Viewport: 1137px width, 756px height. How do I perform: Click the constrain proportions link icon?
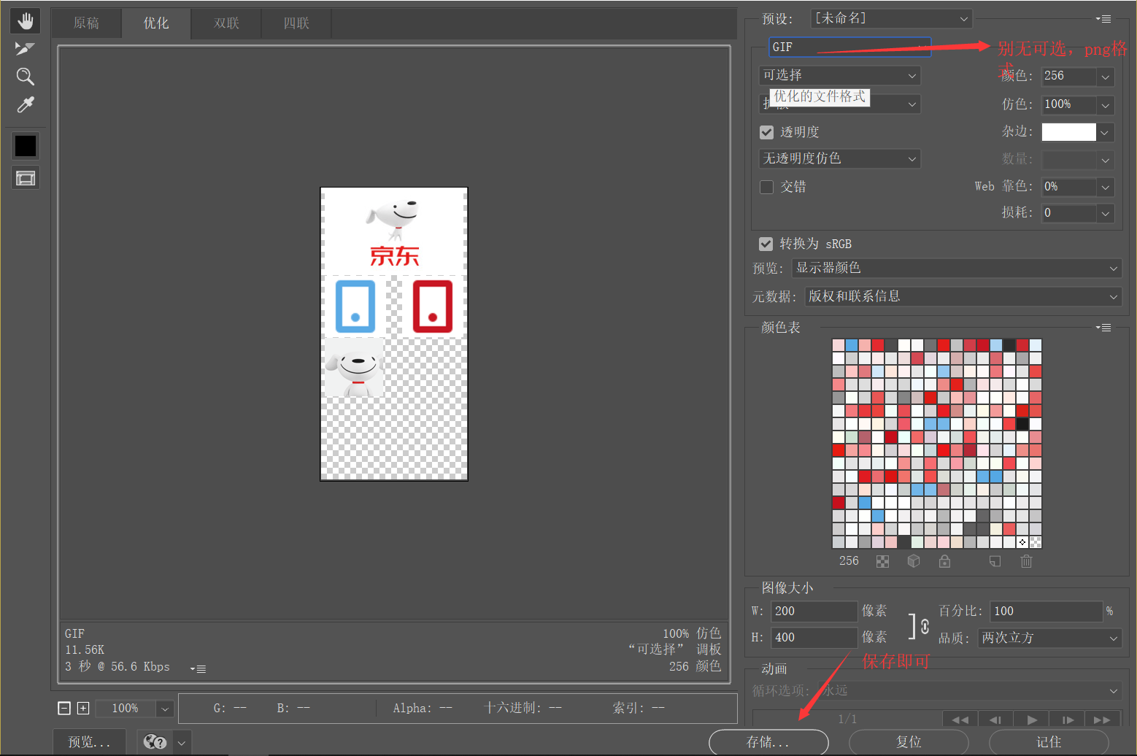(x=925, y=626)
